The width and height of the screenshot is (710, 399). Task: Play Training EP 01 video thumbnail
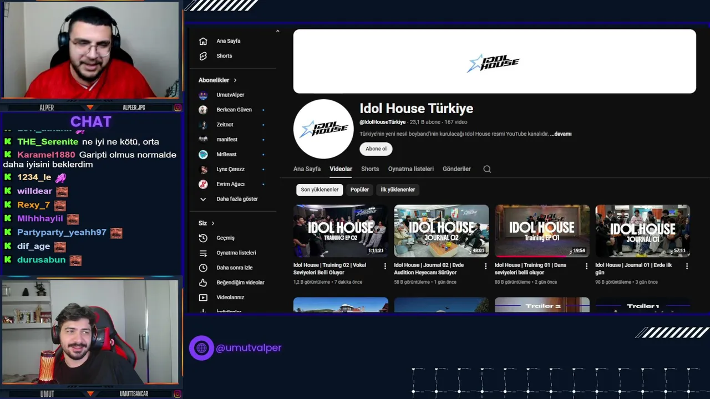coord(542,231)
